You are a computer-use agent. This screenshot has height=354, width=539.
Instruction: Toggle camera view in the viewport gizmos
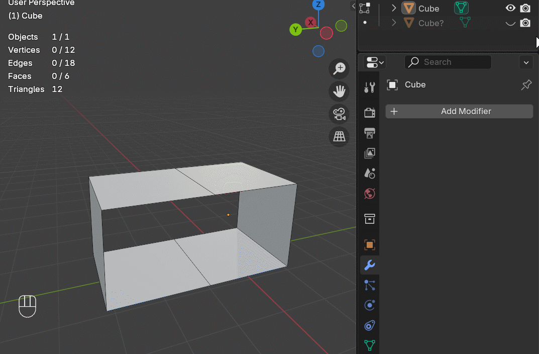coord(339,114)
